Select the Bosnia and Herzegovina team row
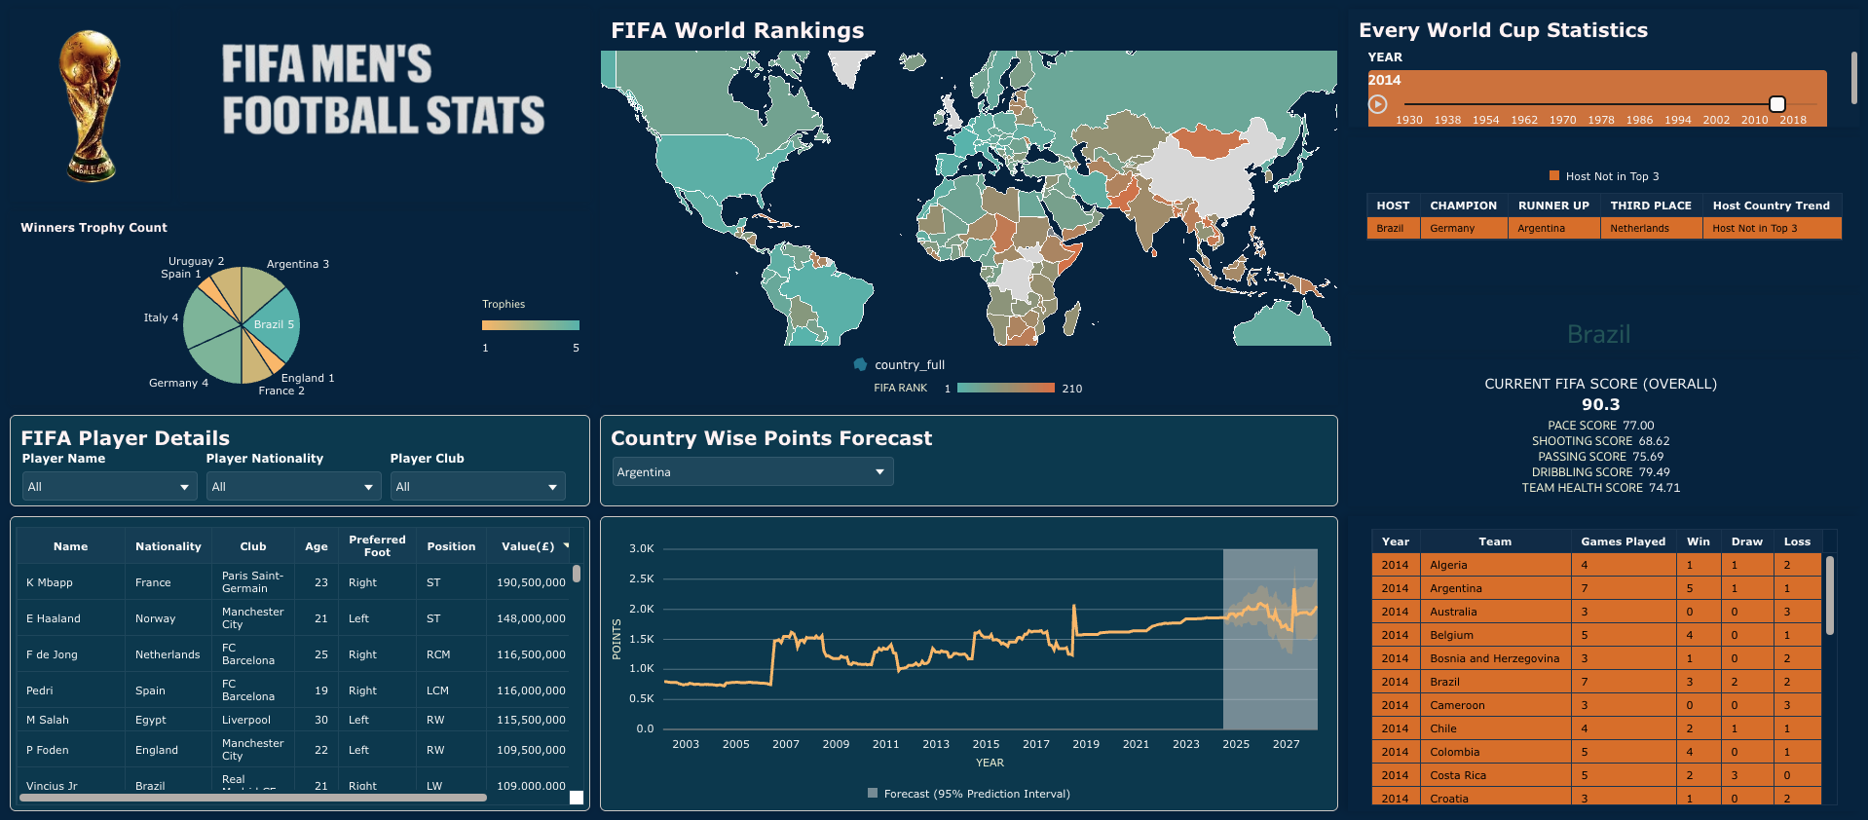 tap(1595, 658)
